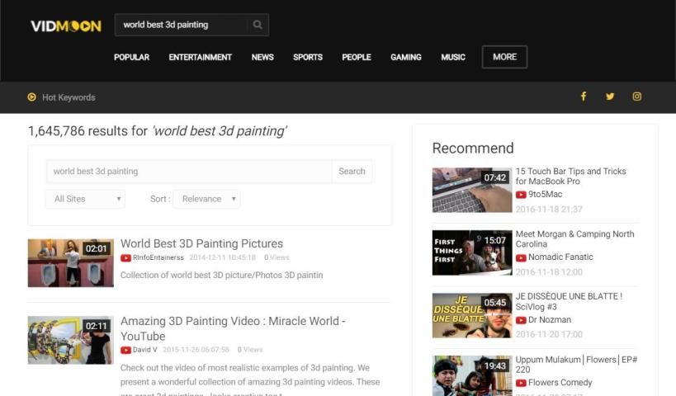Go to the ENTERTAINMENT category
676x396 pixels.
(200, 58)
